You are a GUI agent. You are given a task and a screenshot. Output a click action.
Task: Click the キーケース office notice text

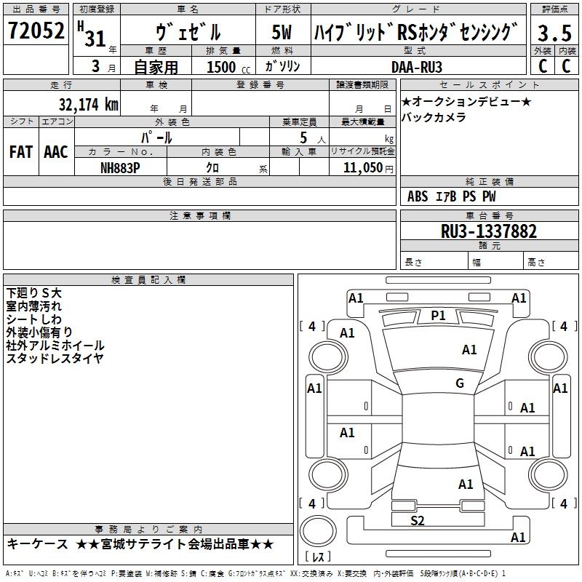[x=38, y=544]
